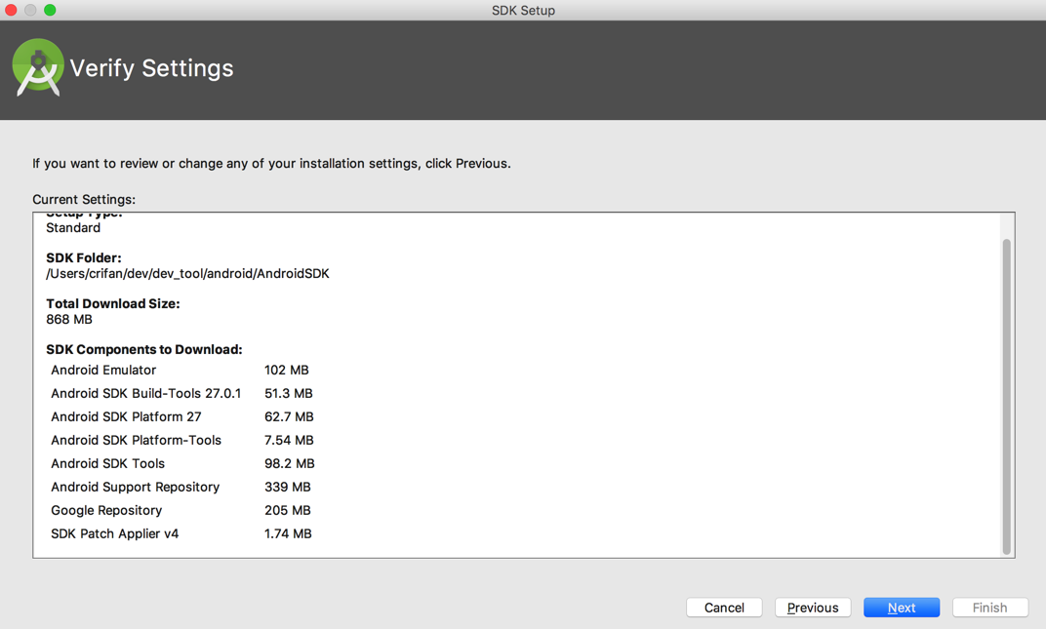This screenshot has height=629, width=1046.
Task: Click the Android Studio logo icon
Action: click(x=38, y=67)
